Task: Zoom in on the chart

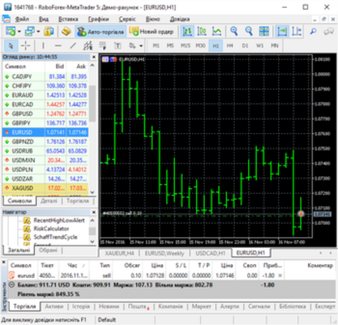Action: [x=234, y=31]
